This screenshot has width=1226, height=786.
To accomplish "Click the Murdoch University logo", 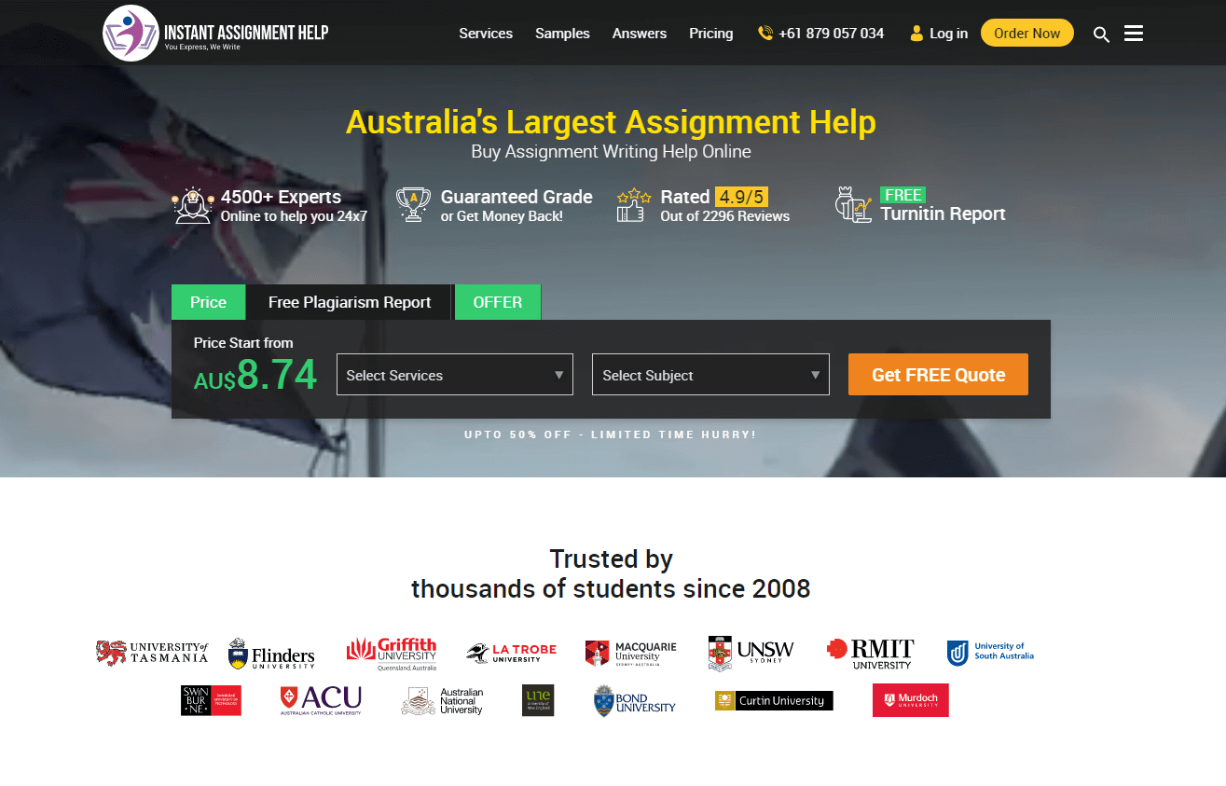I will click(x=910, y=700).
